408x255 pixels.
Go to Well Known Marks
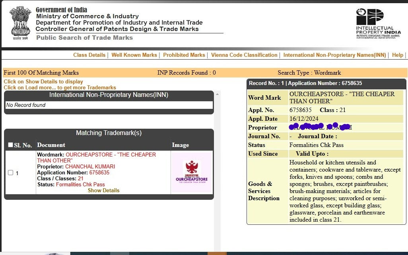click(134, 55)
